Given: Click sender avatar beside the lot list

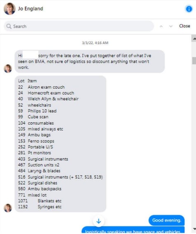Looking at the screenshot, I should (x=8, y=208).
